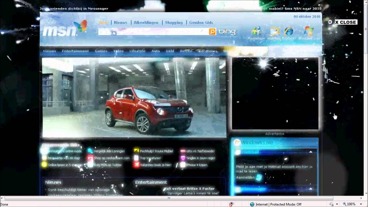Click the Bespaartip van de dag link
Image resolution: width=368 pixels, height=207 pixels.
64,158
